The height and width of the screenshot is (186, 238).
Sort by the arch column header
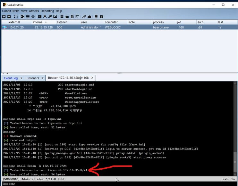tap(207, 22)
